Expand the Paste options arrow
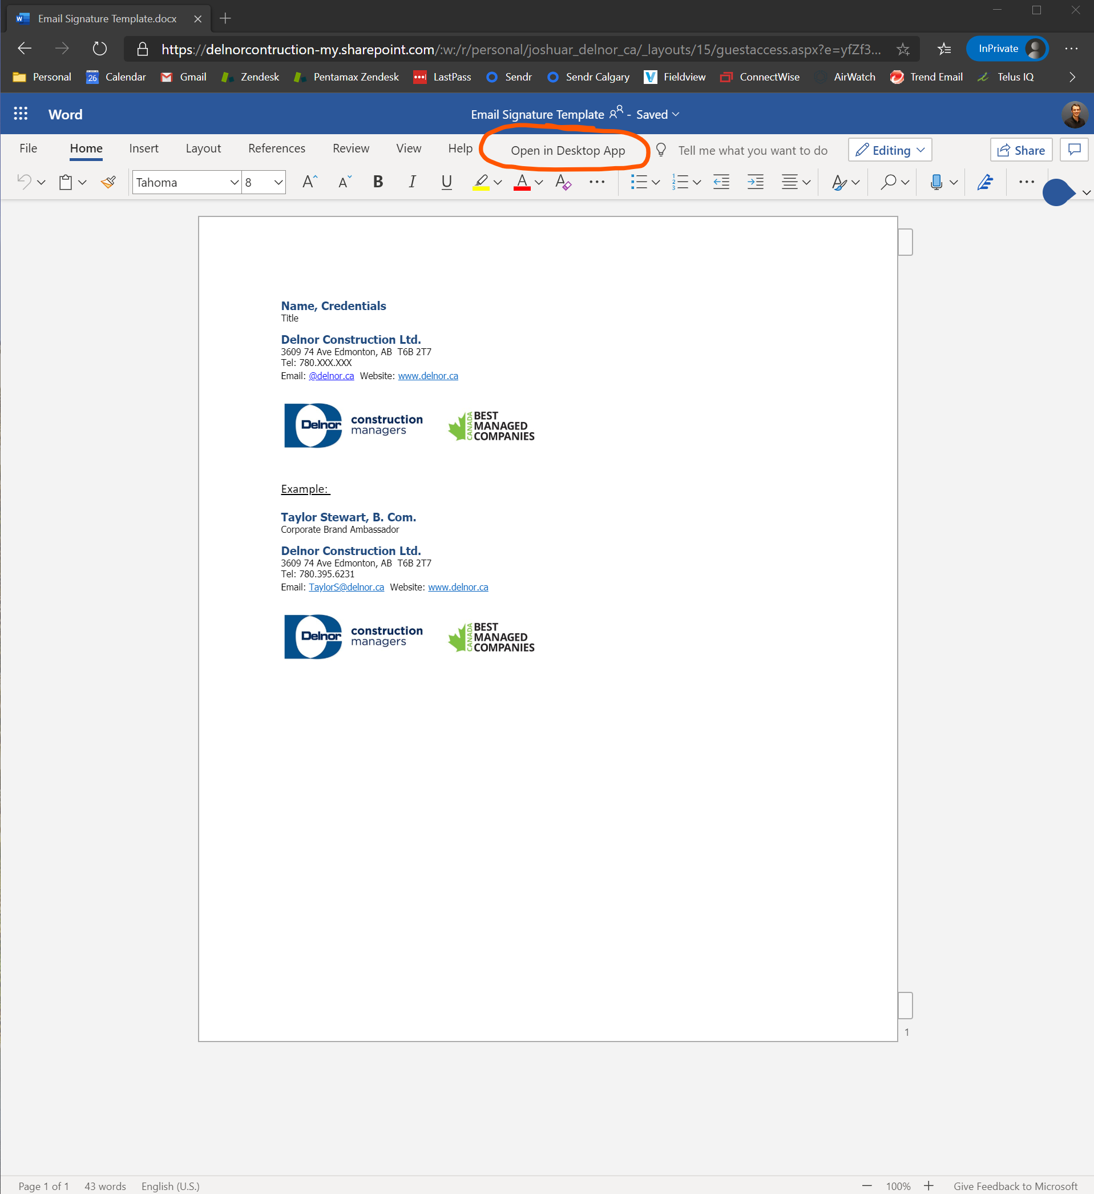 coord(82,182)
